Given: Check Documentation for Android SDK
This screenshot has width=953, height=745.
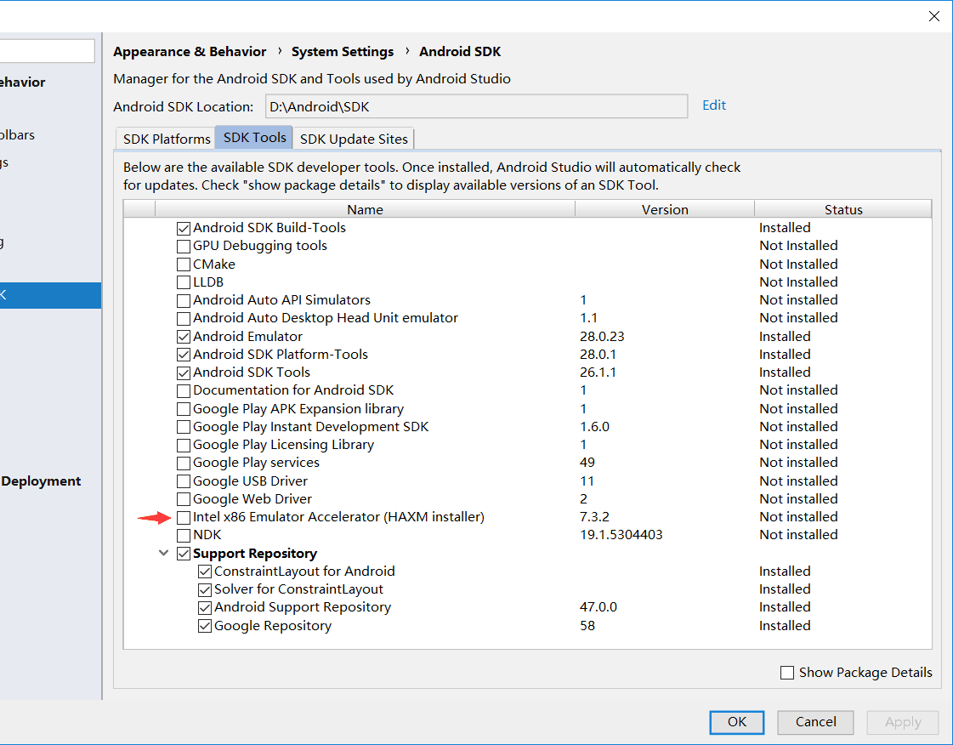Looking at the screenshot, I should [x=183, y=390].
